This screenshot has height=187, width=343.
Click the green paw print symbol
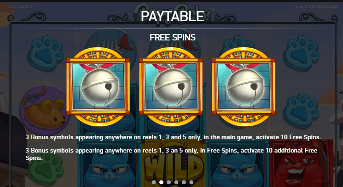coord(45,168)
